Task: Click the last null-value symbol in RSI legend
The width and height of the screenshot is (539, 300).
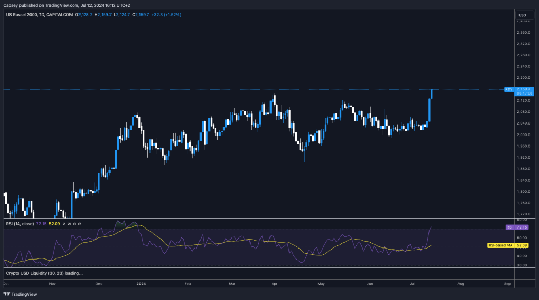Action: [80, 224]
